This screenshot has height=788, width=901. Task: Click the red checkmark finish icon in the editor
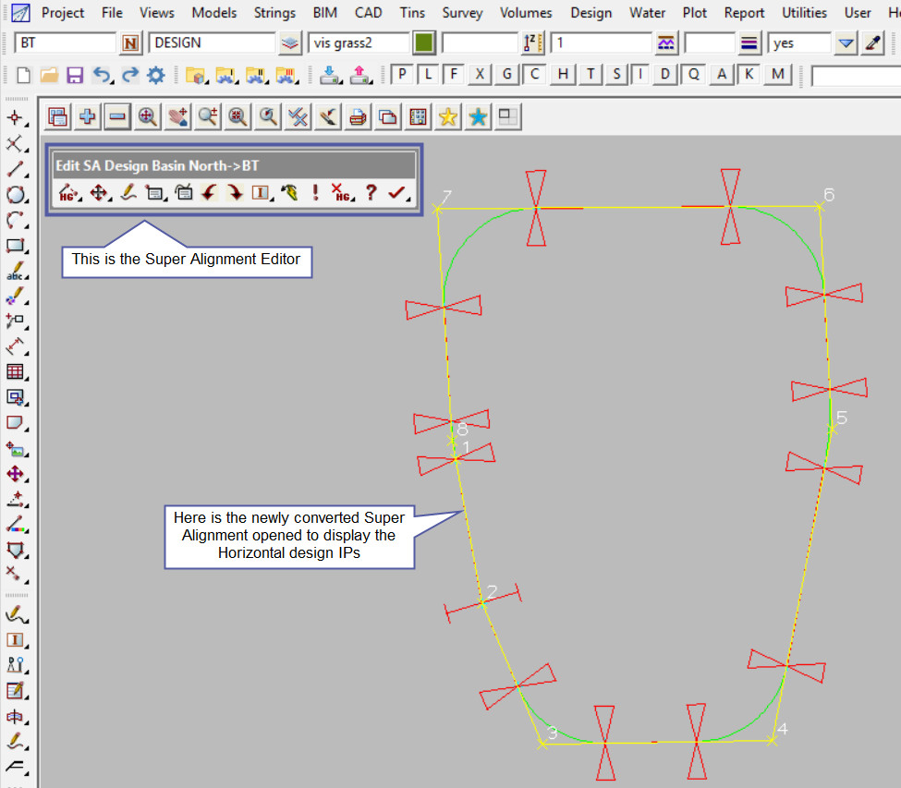(x=397, y=192)
